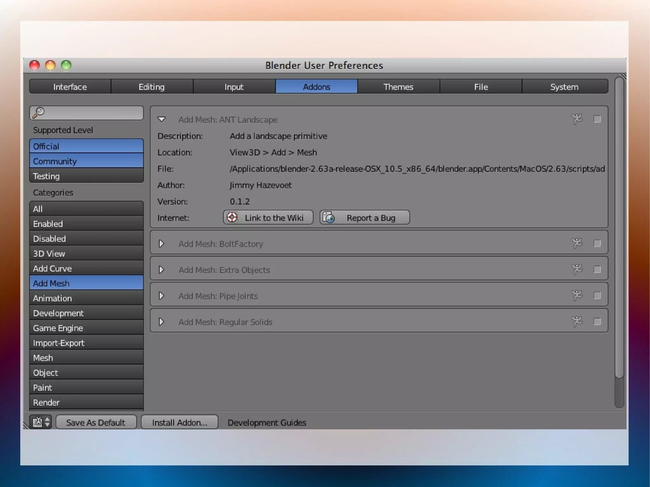
Task: Collapse the ANT Landscape addon details
Action: point(162,119)
